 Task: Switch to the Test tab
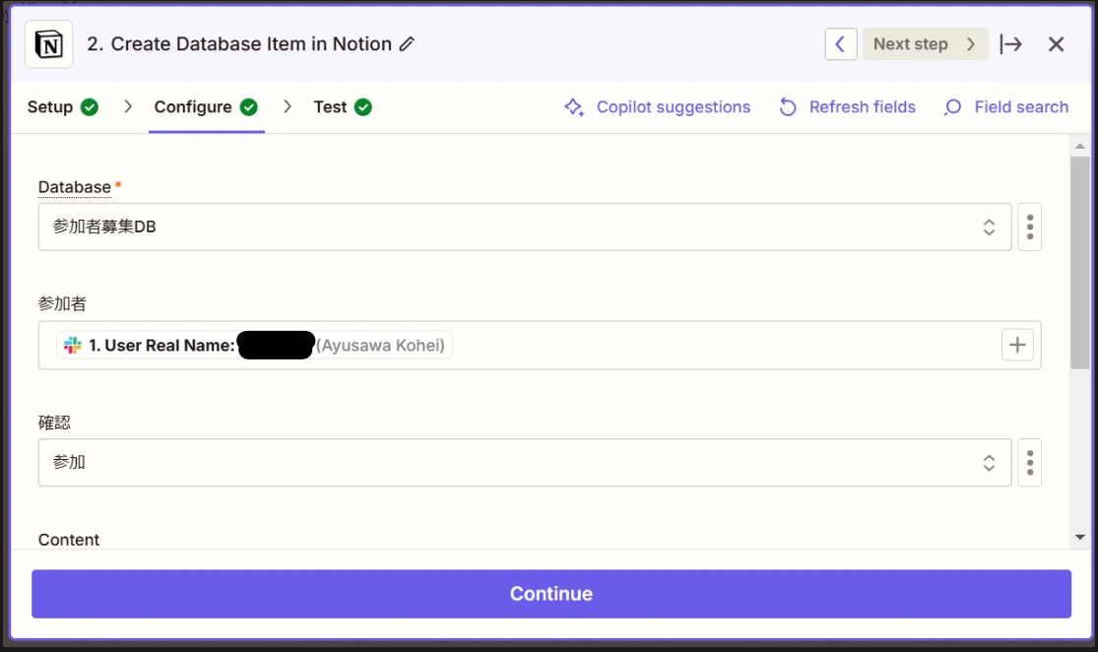coord(332,106)
